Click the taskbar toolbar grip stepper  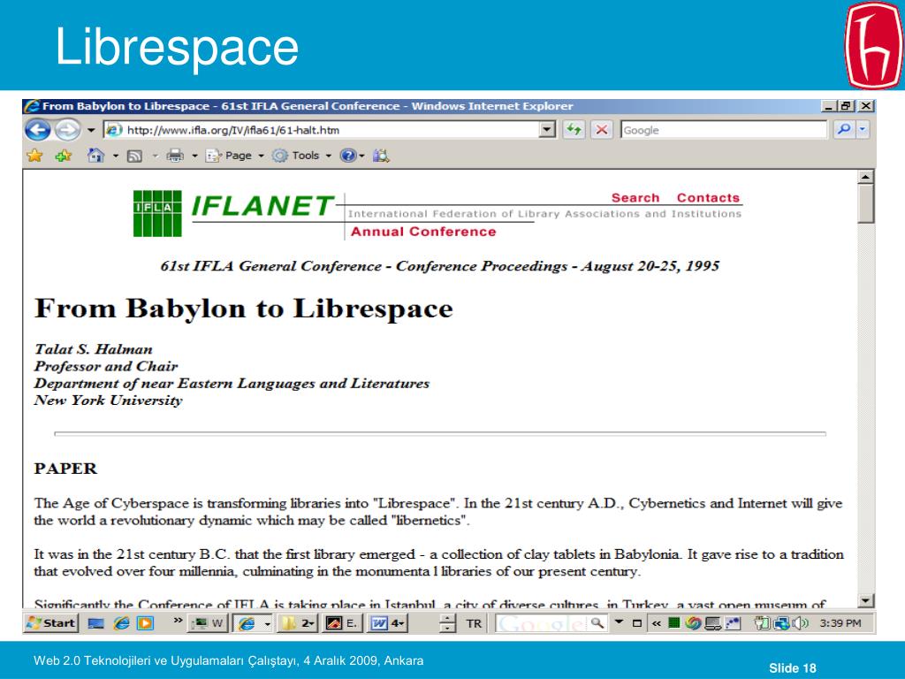click(448, 623)
